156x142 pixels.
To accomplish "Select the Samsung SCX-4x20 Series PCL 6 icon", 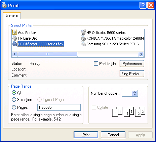I will 83,44.
